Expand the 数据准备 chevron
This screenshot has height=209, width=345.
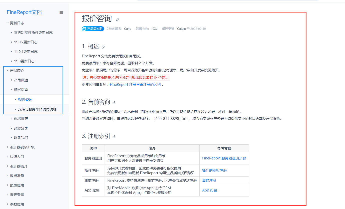(8, 176)
